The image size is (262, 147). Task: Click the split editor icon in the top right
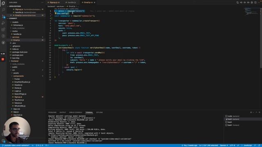pos(255,2)
